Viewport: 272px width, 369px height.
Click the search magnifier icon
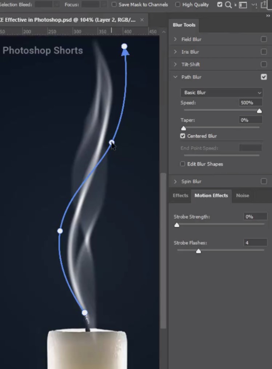228,5
